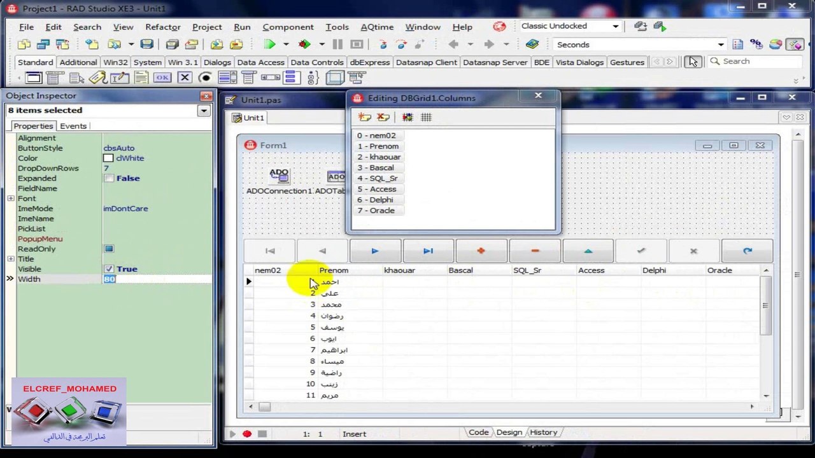
Task: Select the MainMenu component icon on palette
Action: 55,78
